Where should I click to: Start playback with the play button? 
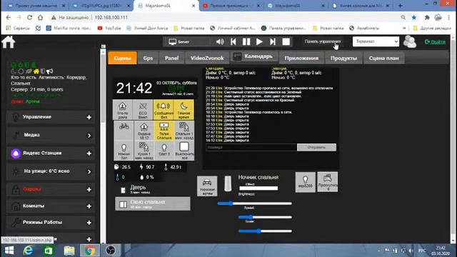[x=259, y=41]
